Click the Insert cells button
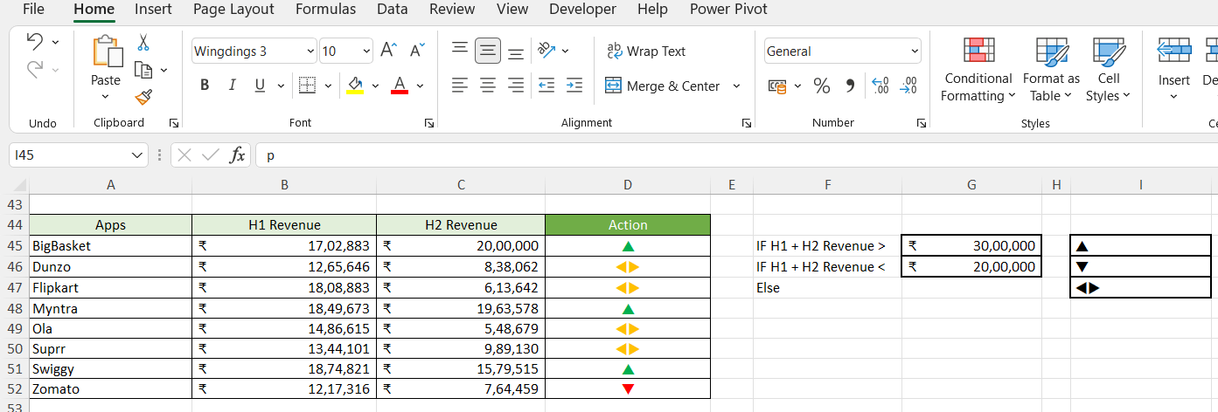 [1174, 70]
